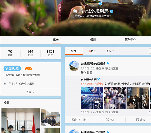Screen dimensions: 151x133
Task: Click the V badge beside @中国政府网
Action: tap(99, 79)
